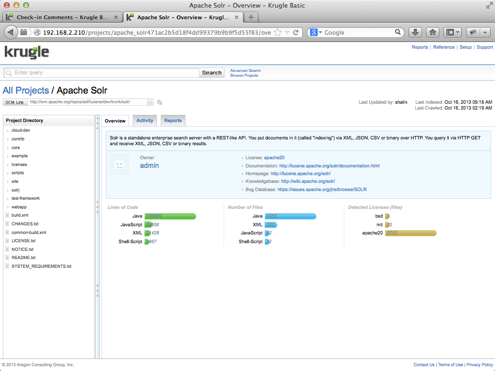495x371 pixels.
Task: Open the build.xml file
Action: [x=20, y=215]
